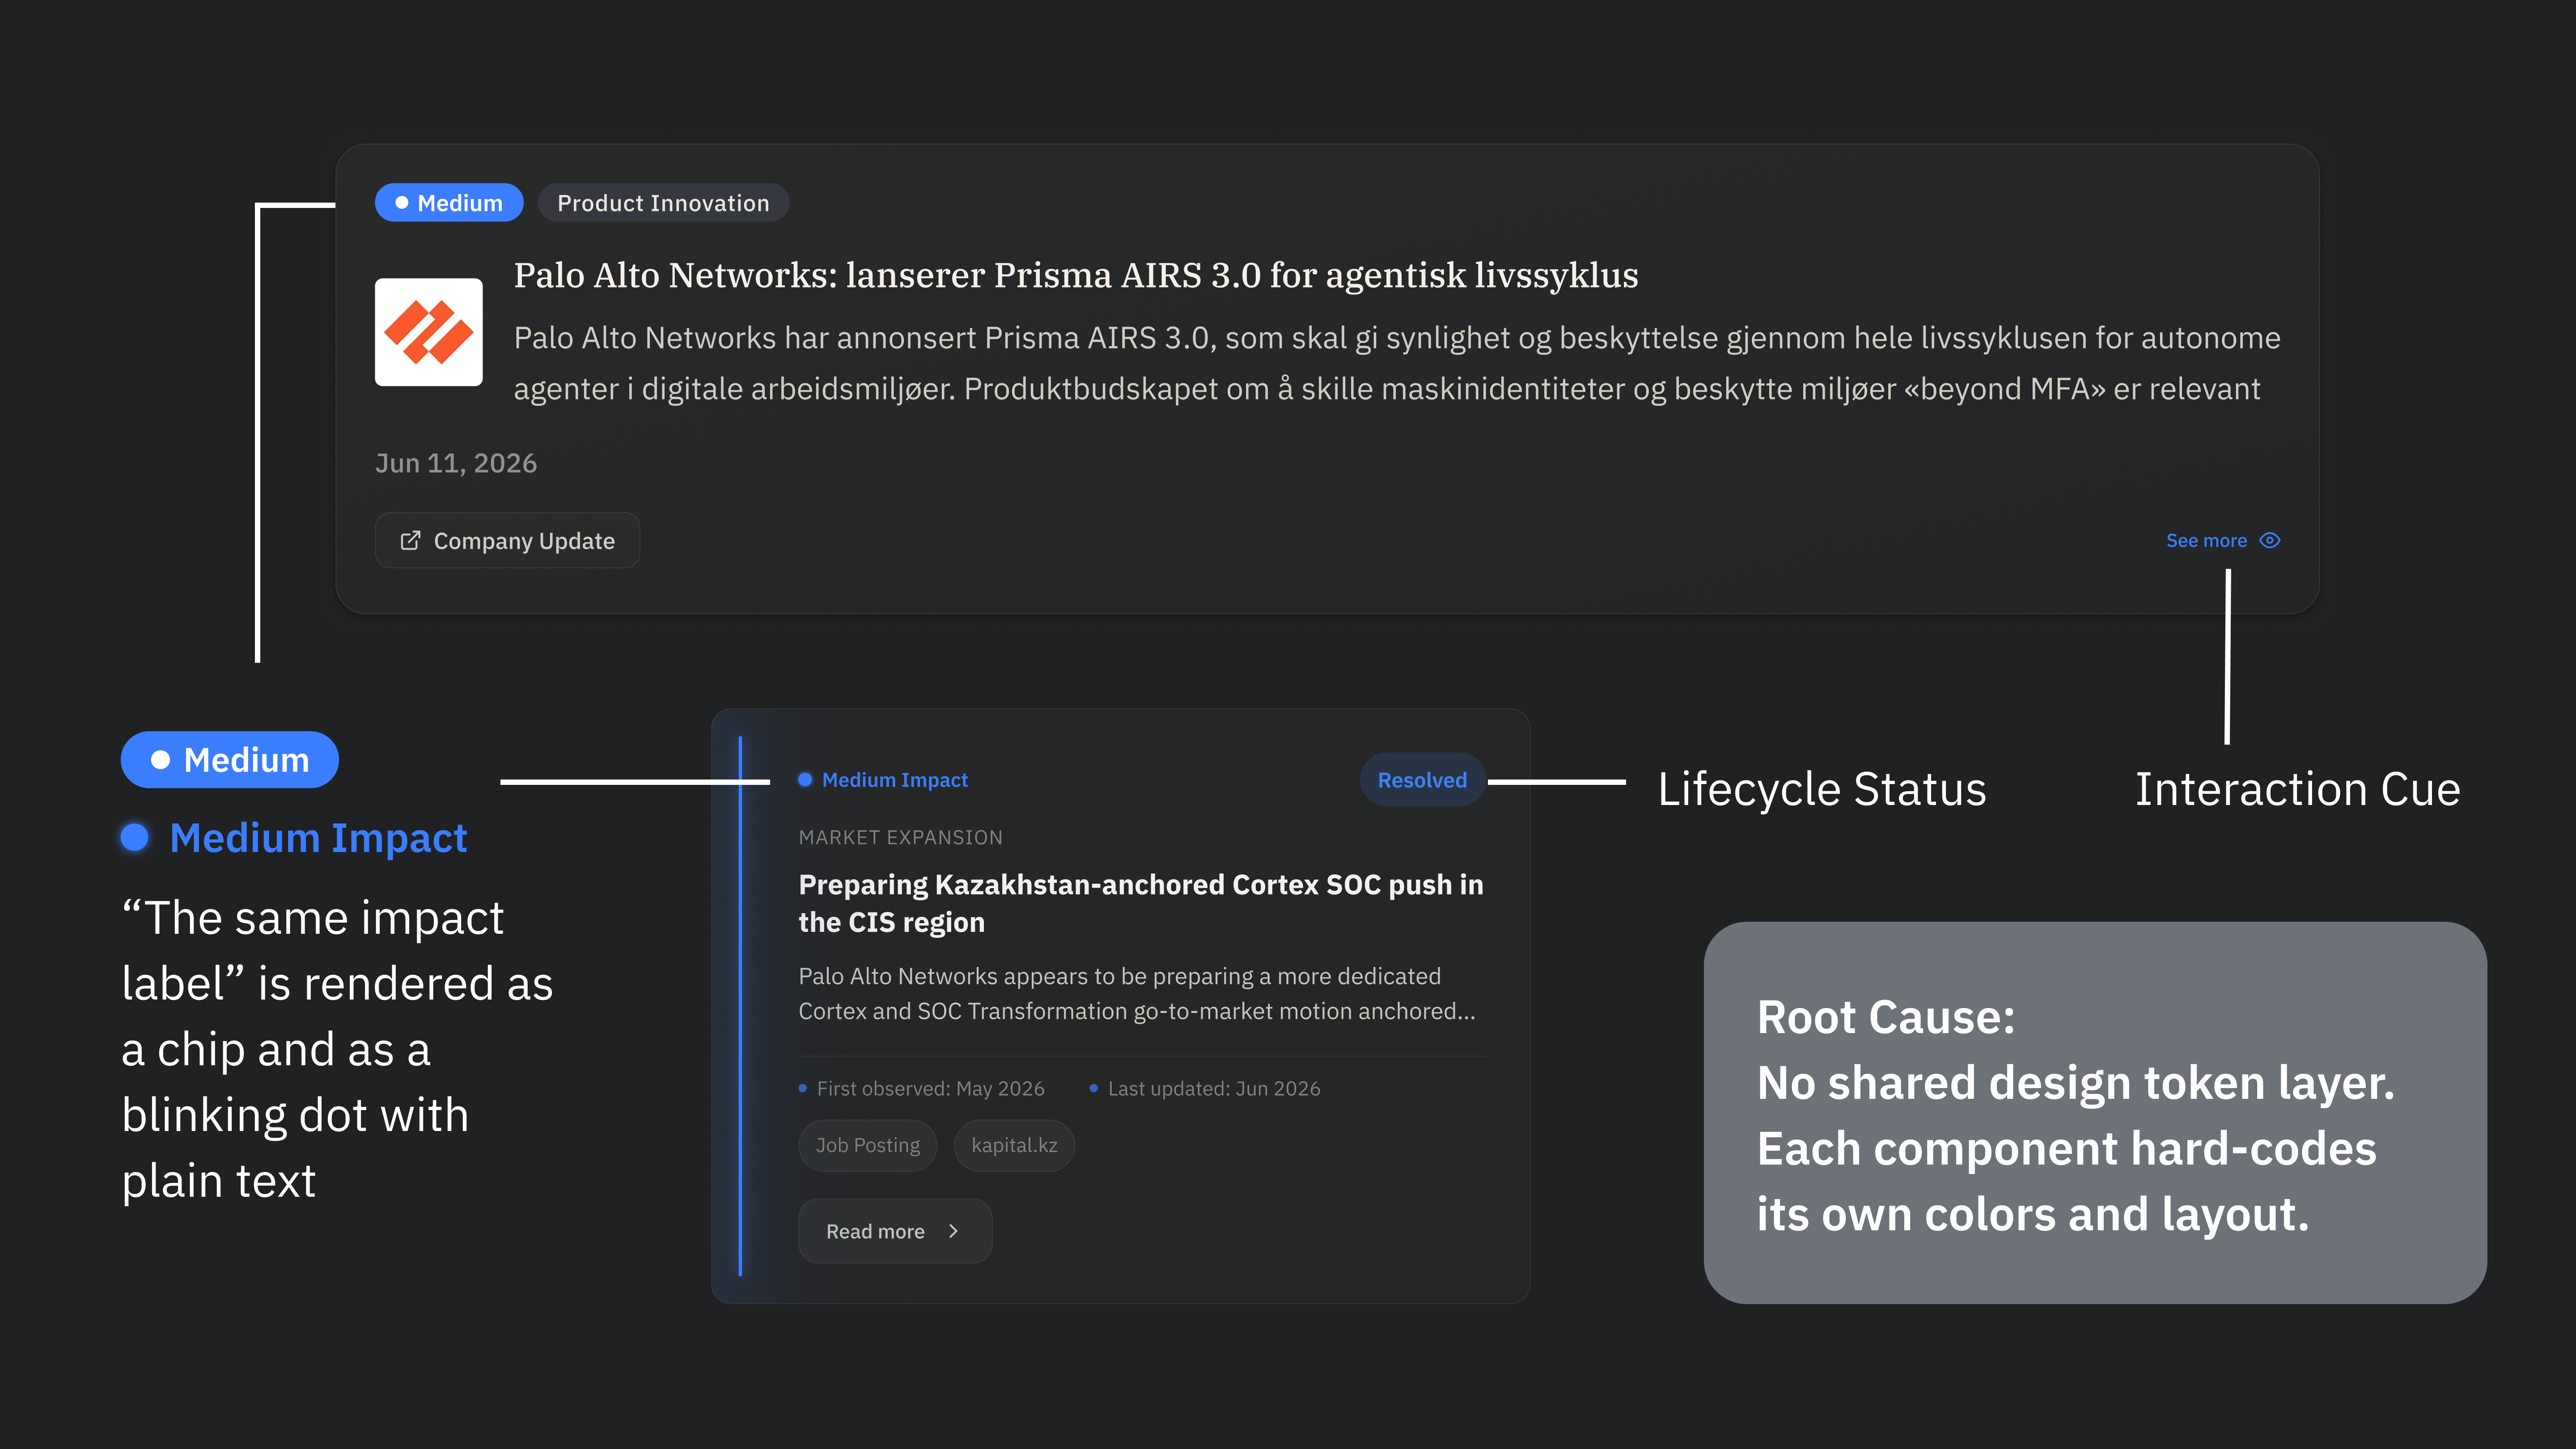Click the Resolved status badge
The width and height of the screenshot is (2576, 1449).
1422,780
